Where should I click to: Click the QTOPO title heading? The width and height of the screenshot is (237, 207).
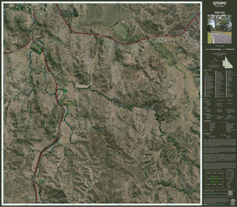[219, 3]
